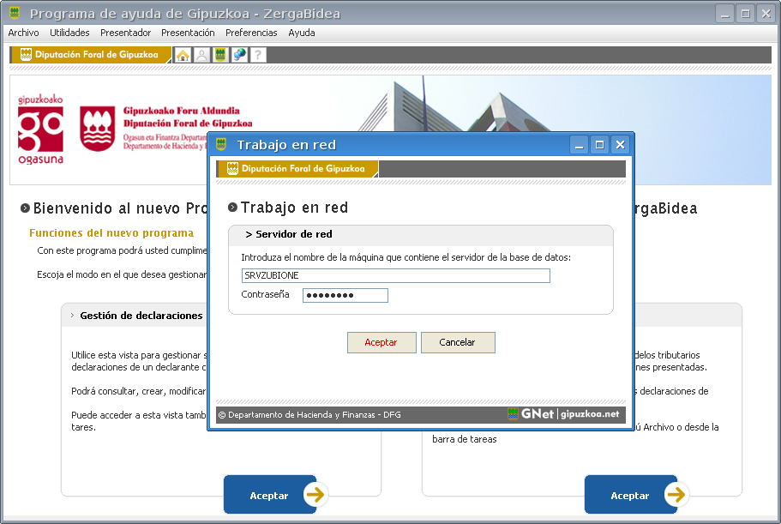This screenshot has width=781, height=524.
Task: Open the Ayuda menu
Action: coord(302,33)
